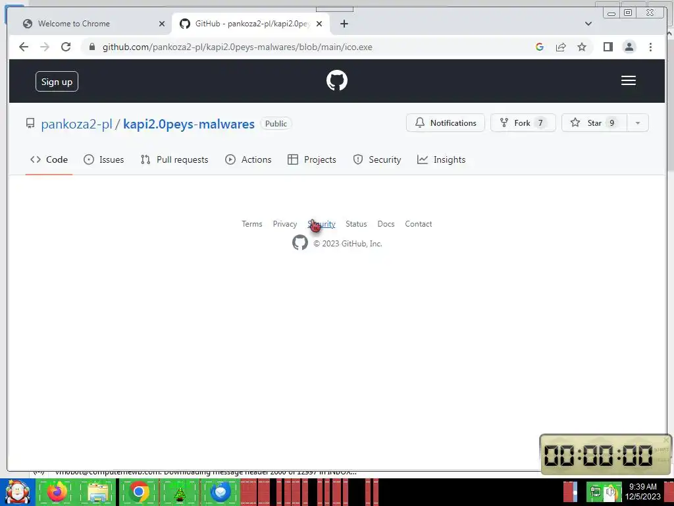Viewport: 674px width, 506px height.
Task: Open the Projects tab
Action: 312,159
